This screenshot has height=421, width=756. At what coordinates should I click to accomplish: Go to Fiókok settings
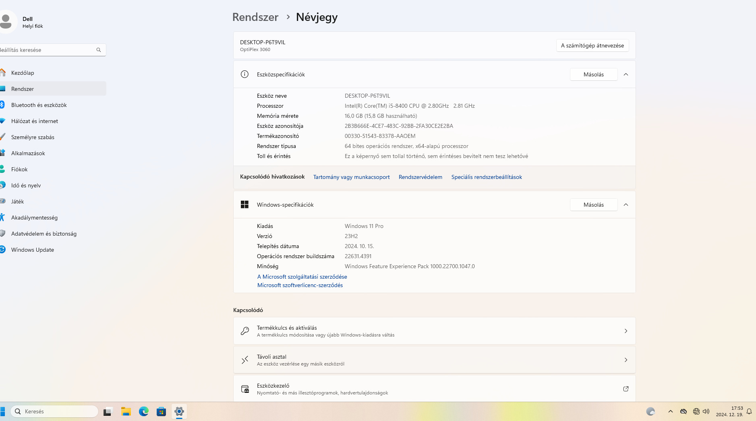pos(53,169)
